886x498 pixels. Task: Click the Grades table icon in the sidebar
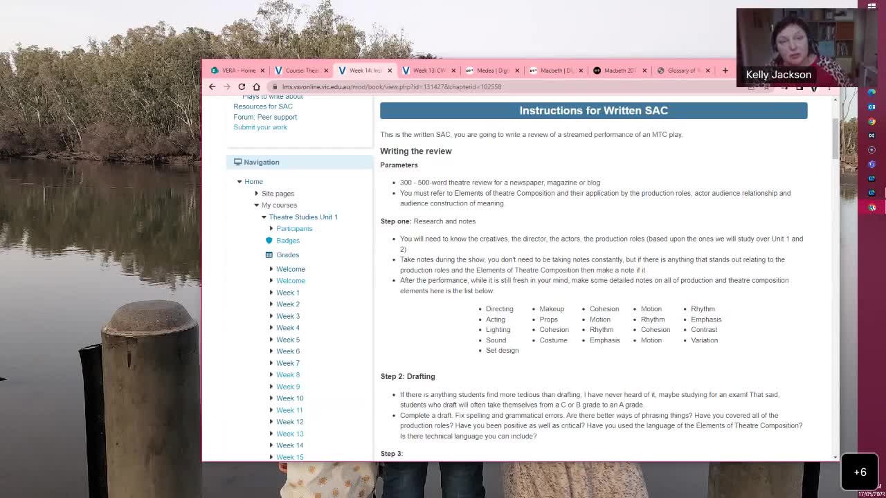pyautogui.click(x=269, y=255)
